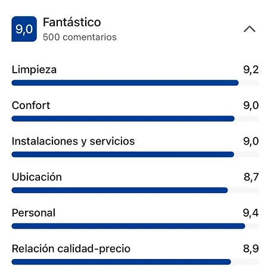Viewport: 268px width, 268px height.
Task: Open the Fantástico rating heading
Action: point(72,22)
